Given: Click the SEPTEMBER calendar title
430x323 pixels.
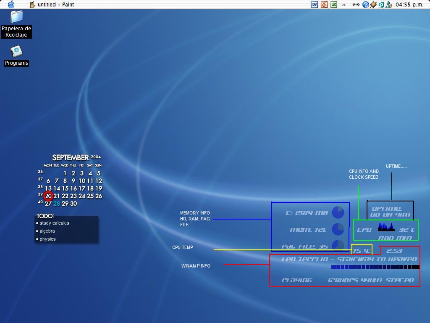Looking at the screenshot, I should 71,157.
